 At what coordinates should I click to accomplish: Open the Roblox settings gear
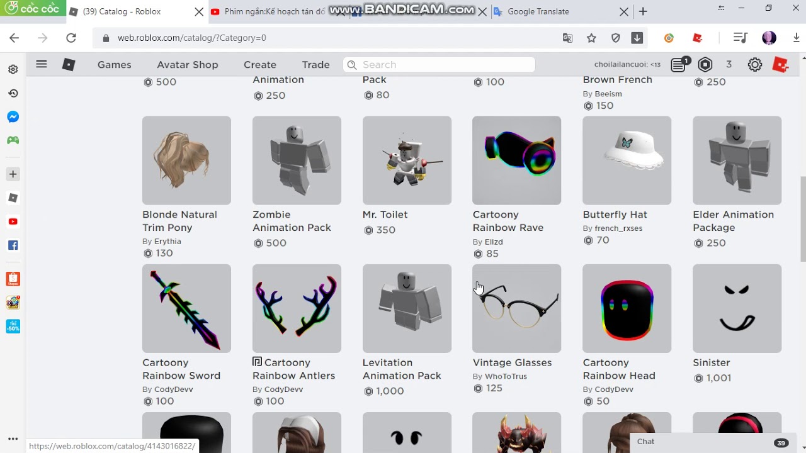[x=755, y=64]
